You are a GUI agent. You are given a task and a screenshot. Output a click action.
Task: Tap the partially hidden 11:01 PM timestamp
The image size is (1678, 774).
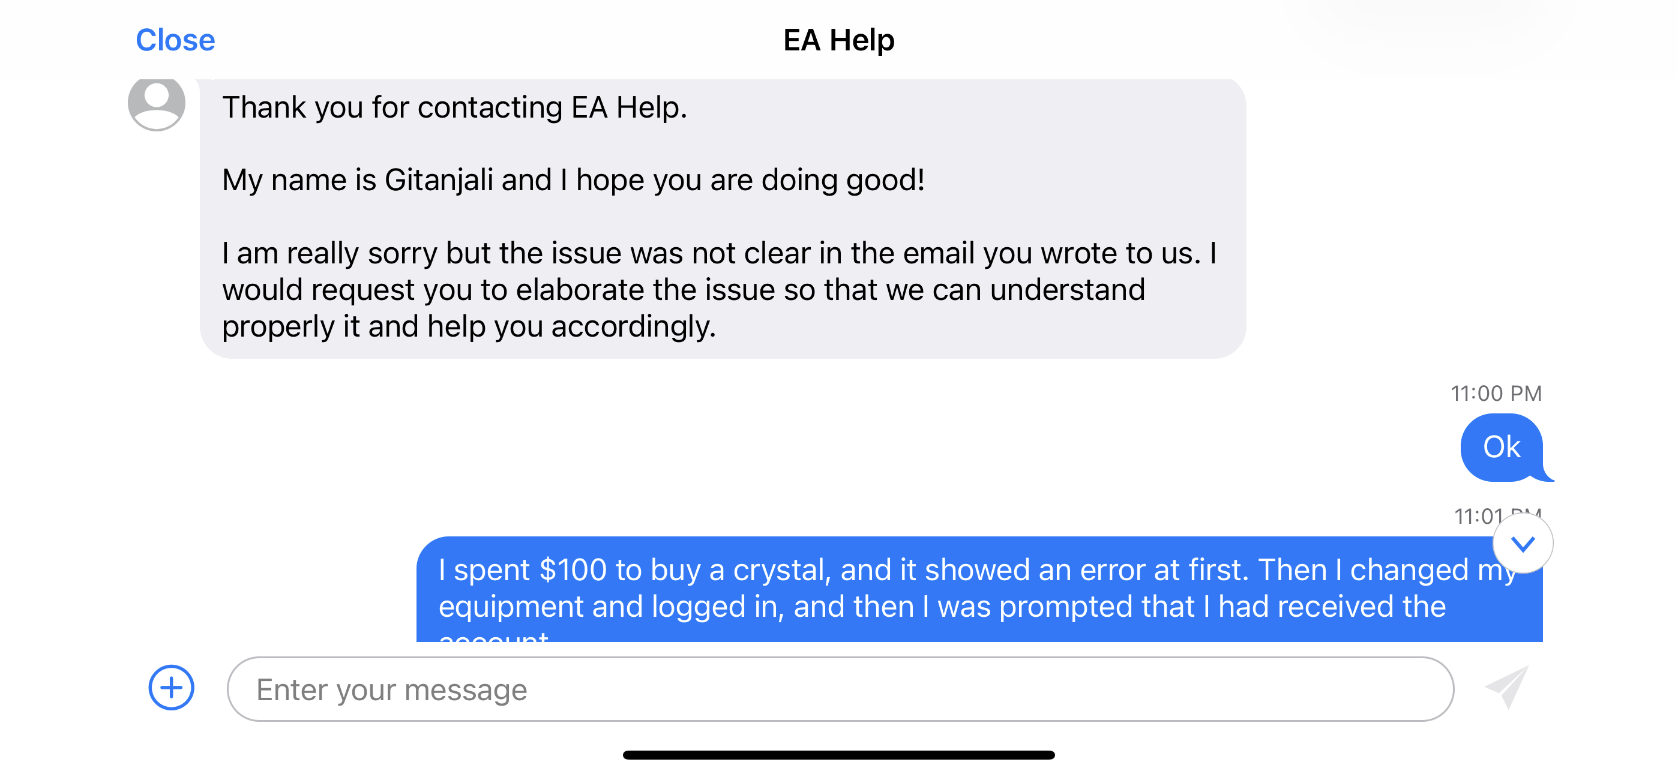pyautogui.click(x=1480, y=517)
